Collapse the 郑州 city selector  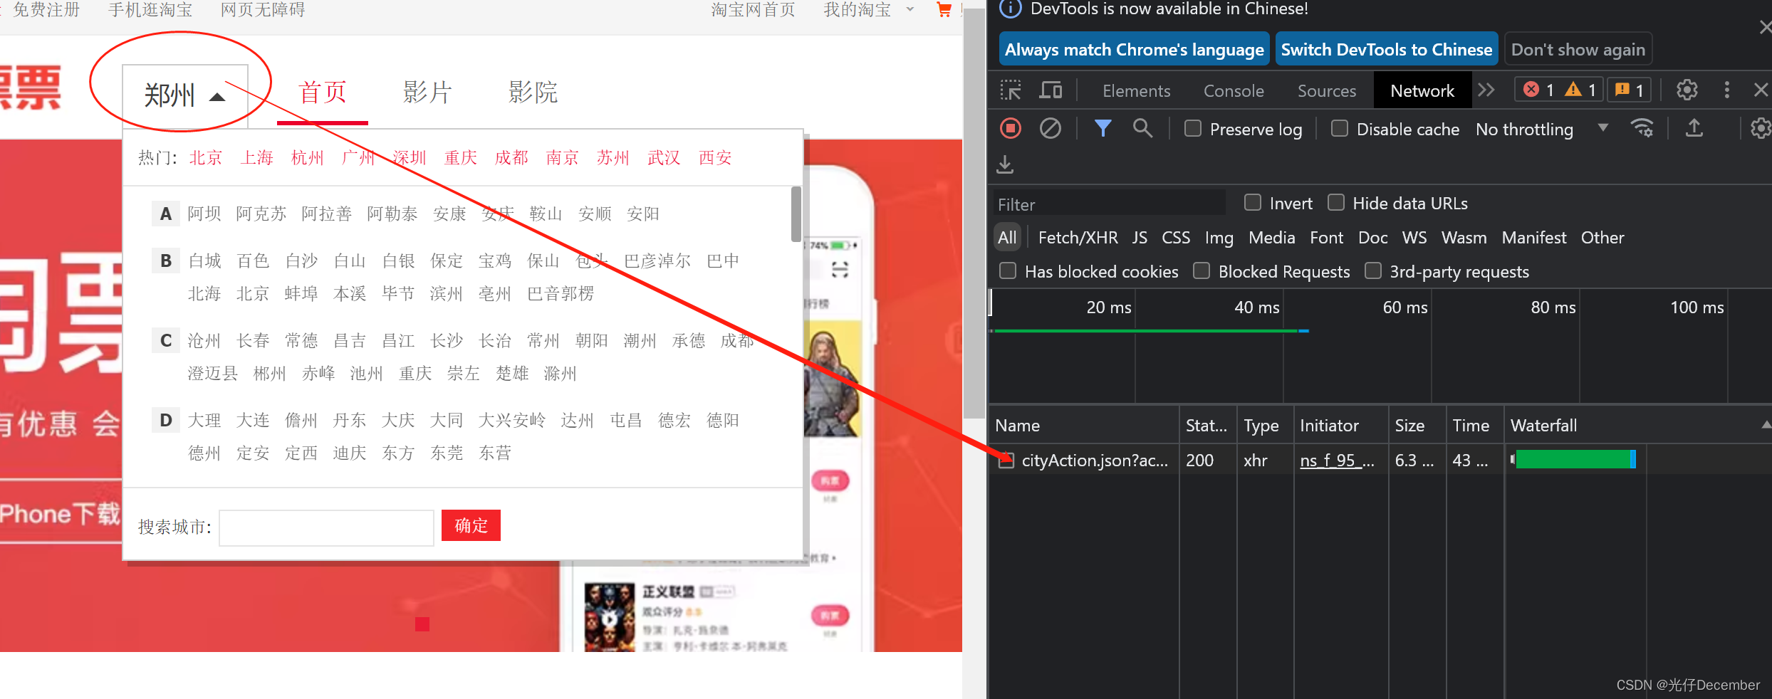pos(185,95)
